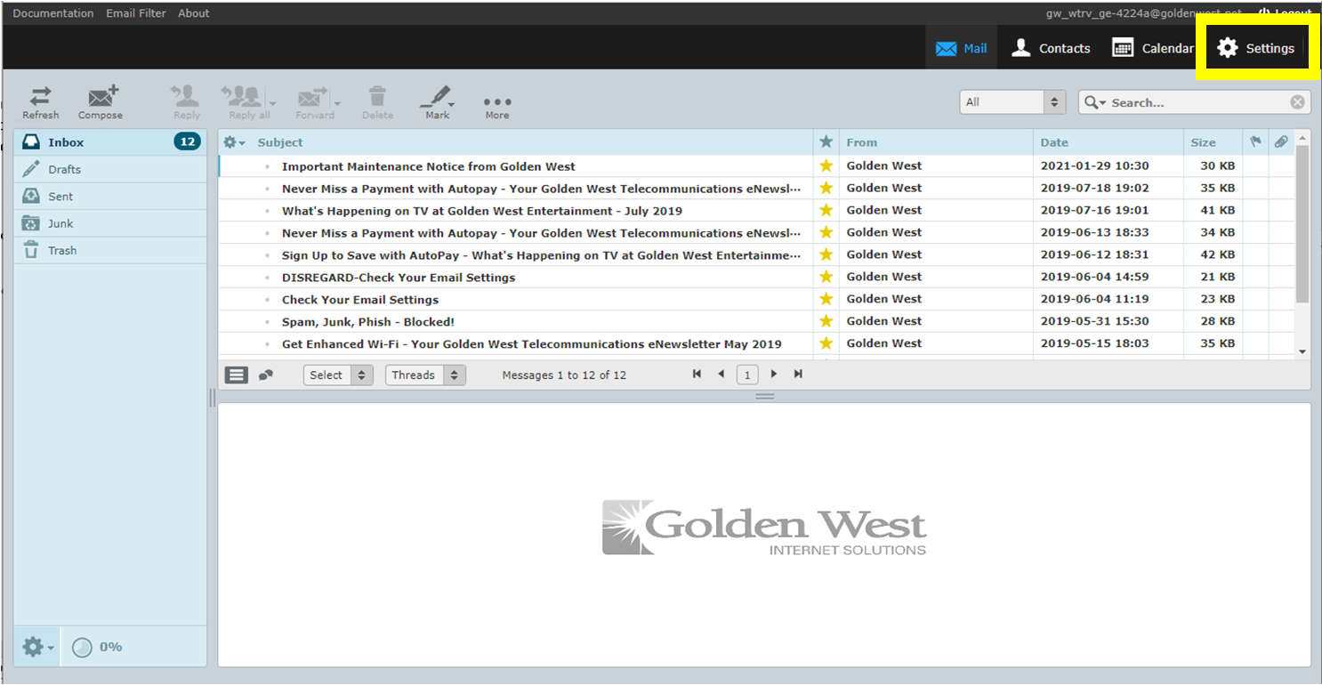Toggle star on 2019-07-18 19:02 email
The height and width of the screenshot is (685, 1322).
pos(826,188)
